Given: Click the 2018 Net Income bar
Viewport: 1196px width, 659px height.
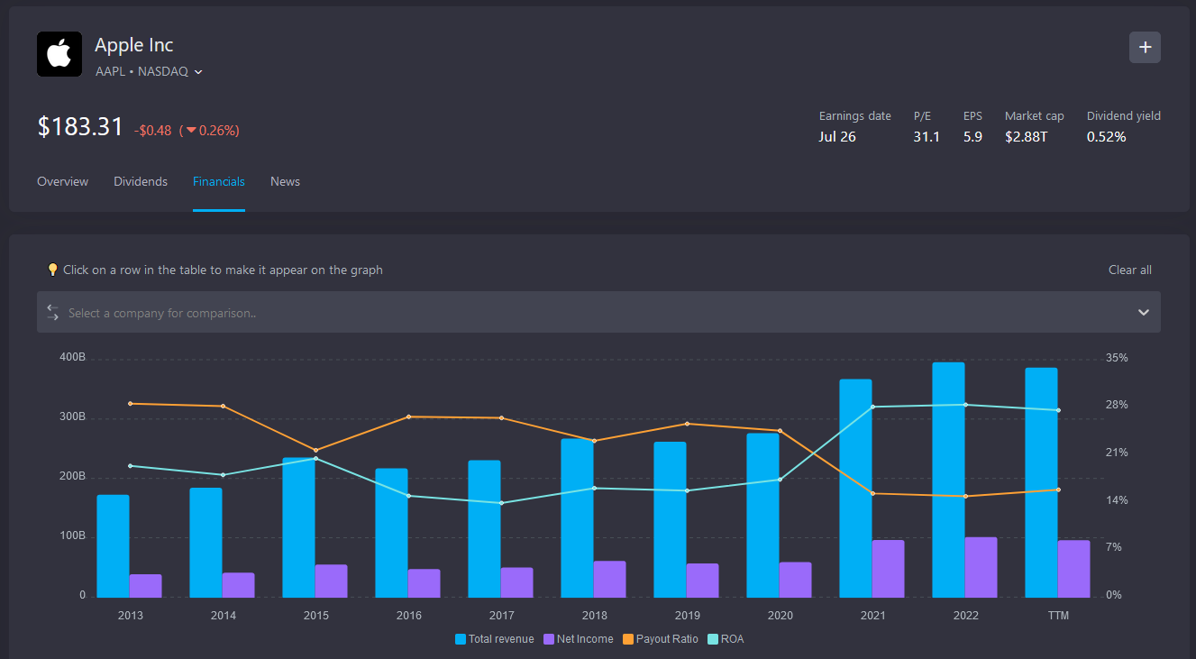Looking at the screenshot, I should click(x=609, y=579).
